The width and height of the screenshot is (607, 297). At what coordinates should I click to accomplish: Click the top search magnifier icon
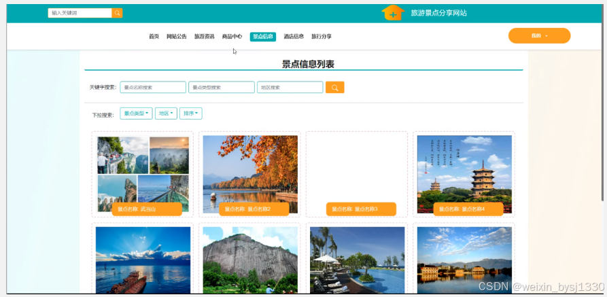click(x=117, y=13)
